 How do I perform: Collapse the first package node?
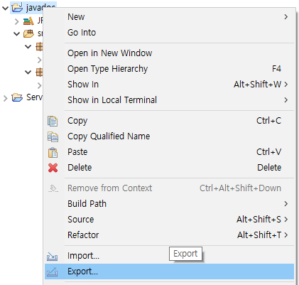pyautogui.click(x=28, y=46)
